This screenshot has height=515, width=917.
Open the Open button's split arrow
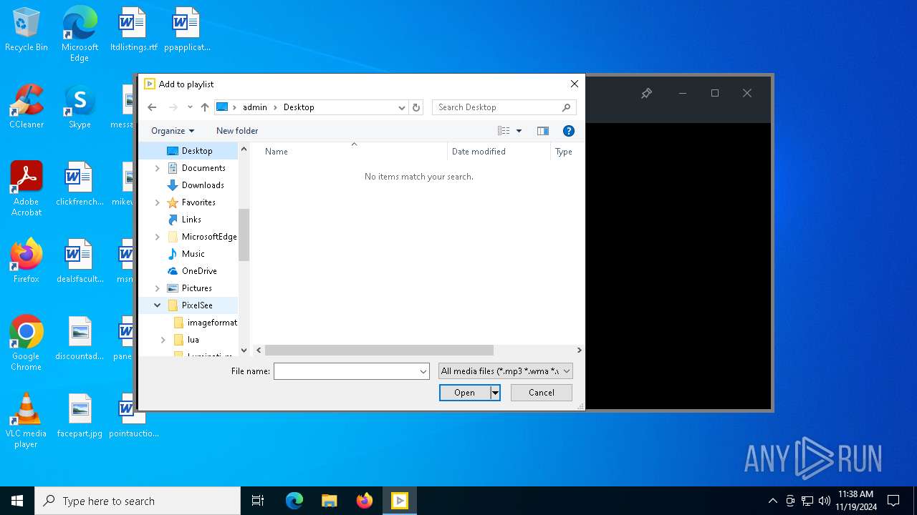tap(495, 393)
